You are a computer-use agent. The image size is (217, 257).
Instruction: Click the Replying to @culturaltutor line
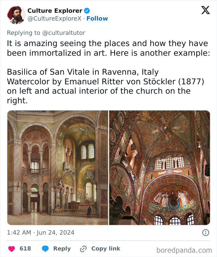pos(46,33)
